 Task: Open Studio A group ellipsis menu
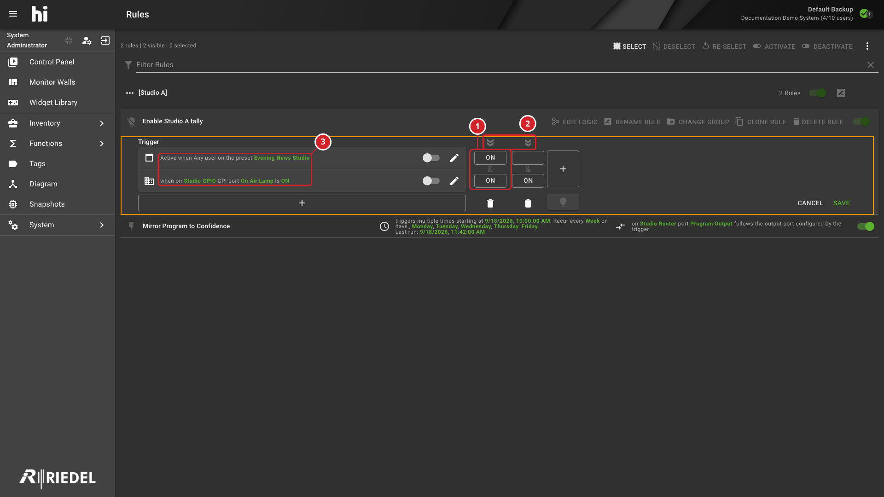coord(130,93)
